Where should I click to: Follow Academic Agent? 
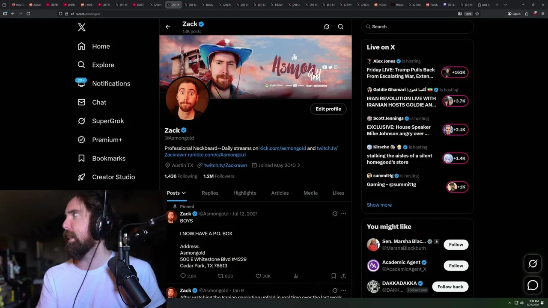[456, 266]
